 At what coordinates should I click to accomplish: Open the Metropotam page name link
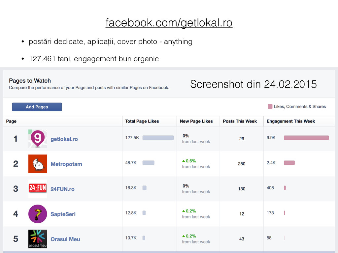click(x=66, y=164)
